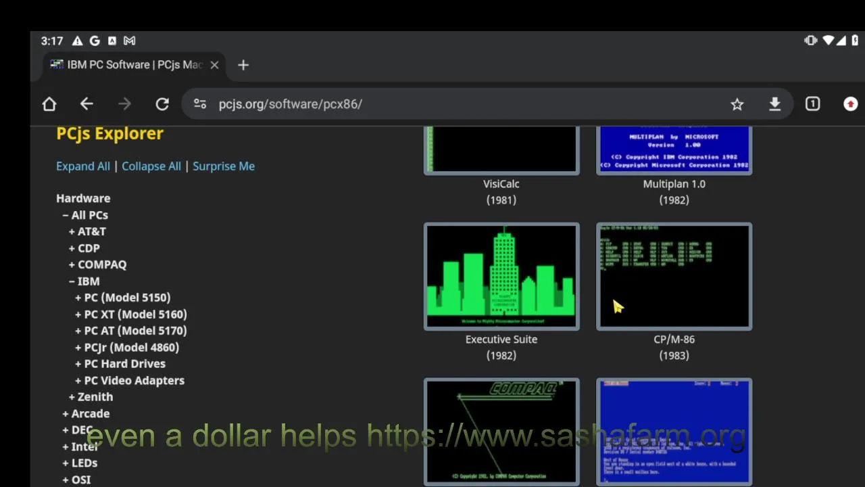Expand the OSI tree node
Screen dimensions: 865x487
[76, 480]
